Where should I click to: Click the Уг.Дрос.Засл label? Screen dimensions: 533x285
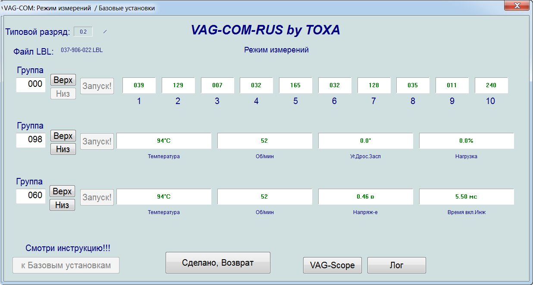(366, 156)
